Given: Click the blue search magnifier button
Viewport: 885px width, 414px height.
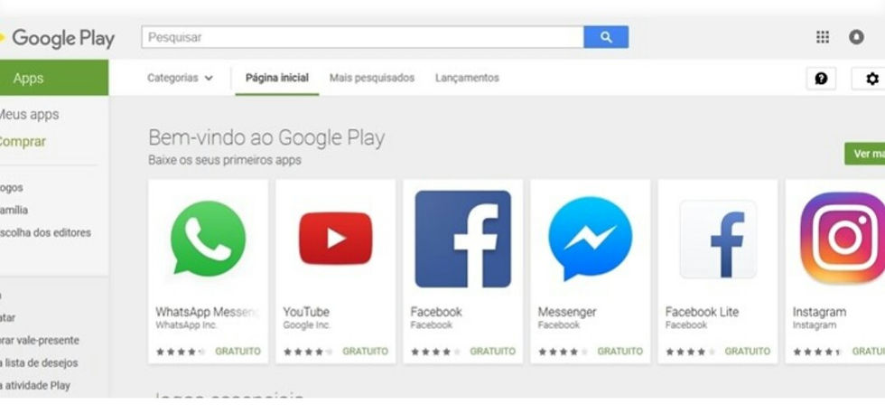Looking at the screenshot, I should pos(606,37).
